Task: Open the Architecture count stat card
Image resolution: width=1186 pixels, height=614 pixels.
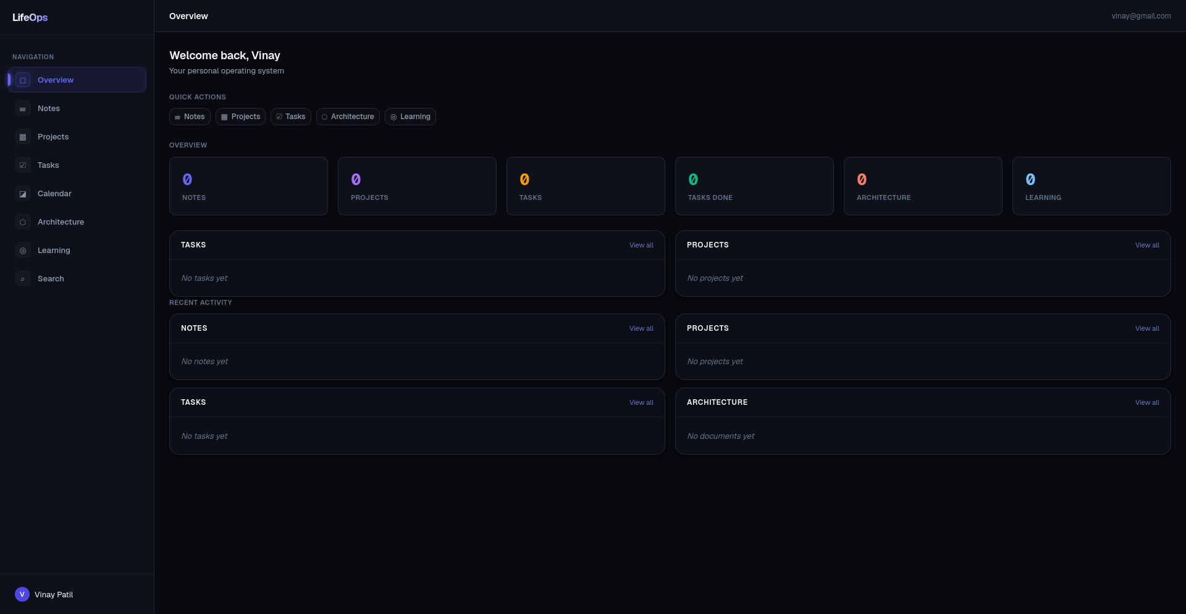Action: tap(923, 186)
